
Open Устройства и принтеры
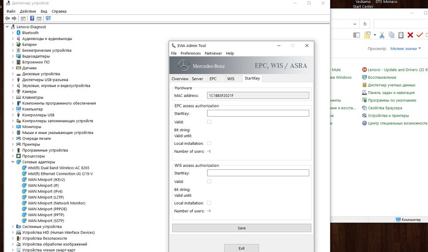pos(386,116)
